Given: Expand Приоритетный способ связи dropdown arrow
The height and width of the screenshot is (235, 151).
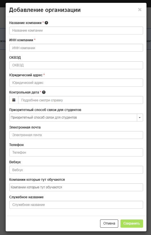Looking at the screenshot, I should (x=140, y=117).
